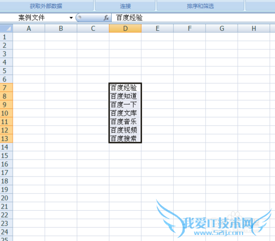Select cell containing 百度经验
Viewport: 275px width, 241px height.
point(125,87)
